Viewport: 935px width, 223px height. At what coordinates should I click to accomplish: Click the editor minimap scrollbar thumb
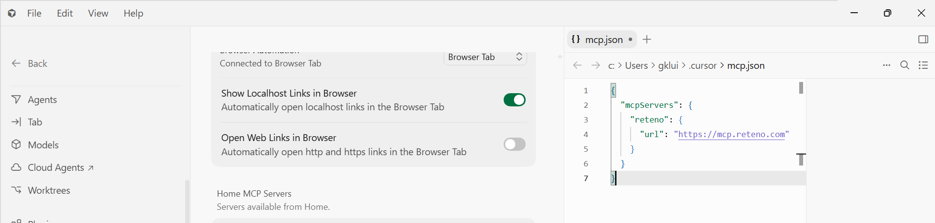[801, 88]
